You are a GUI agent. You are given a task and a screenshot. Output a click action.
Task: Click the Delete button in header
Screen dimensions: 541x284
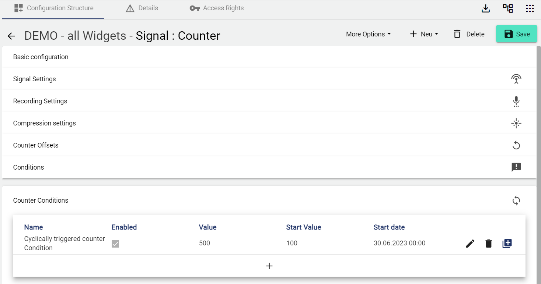[469, 34]
